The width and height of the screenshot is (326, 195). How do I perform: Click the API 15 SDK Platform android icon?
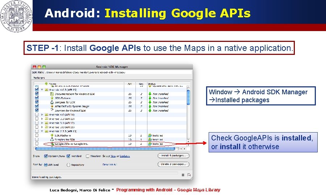pos(52,98)
